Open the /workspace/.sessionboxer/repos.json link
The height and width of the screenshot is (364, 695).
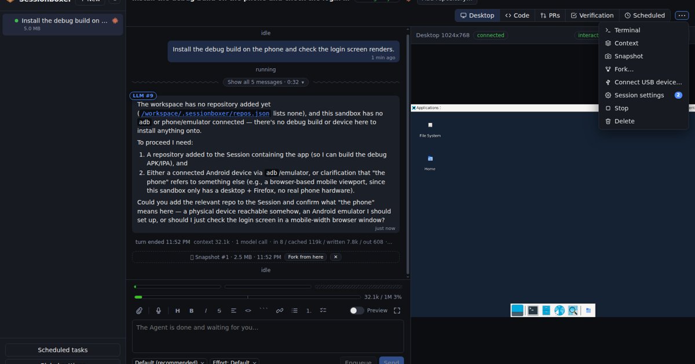[x=206, y=114]
